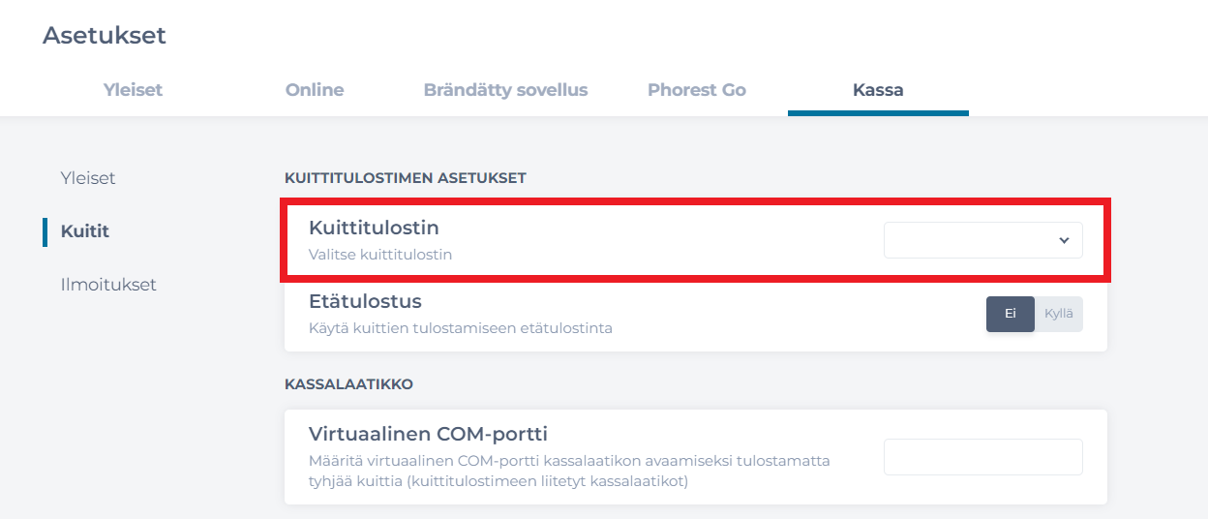Click the Valitse kuittitulostin description text

point(380,255)
